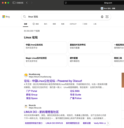The width and height of the screenshot is (124, 128).
Task: Open the 导读 Guide sitelink
Action: pyautogui.click(x=75, y=95)
